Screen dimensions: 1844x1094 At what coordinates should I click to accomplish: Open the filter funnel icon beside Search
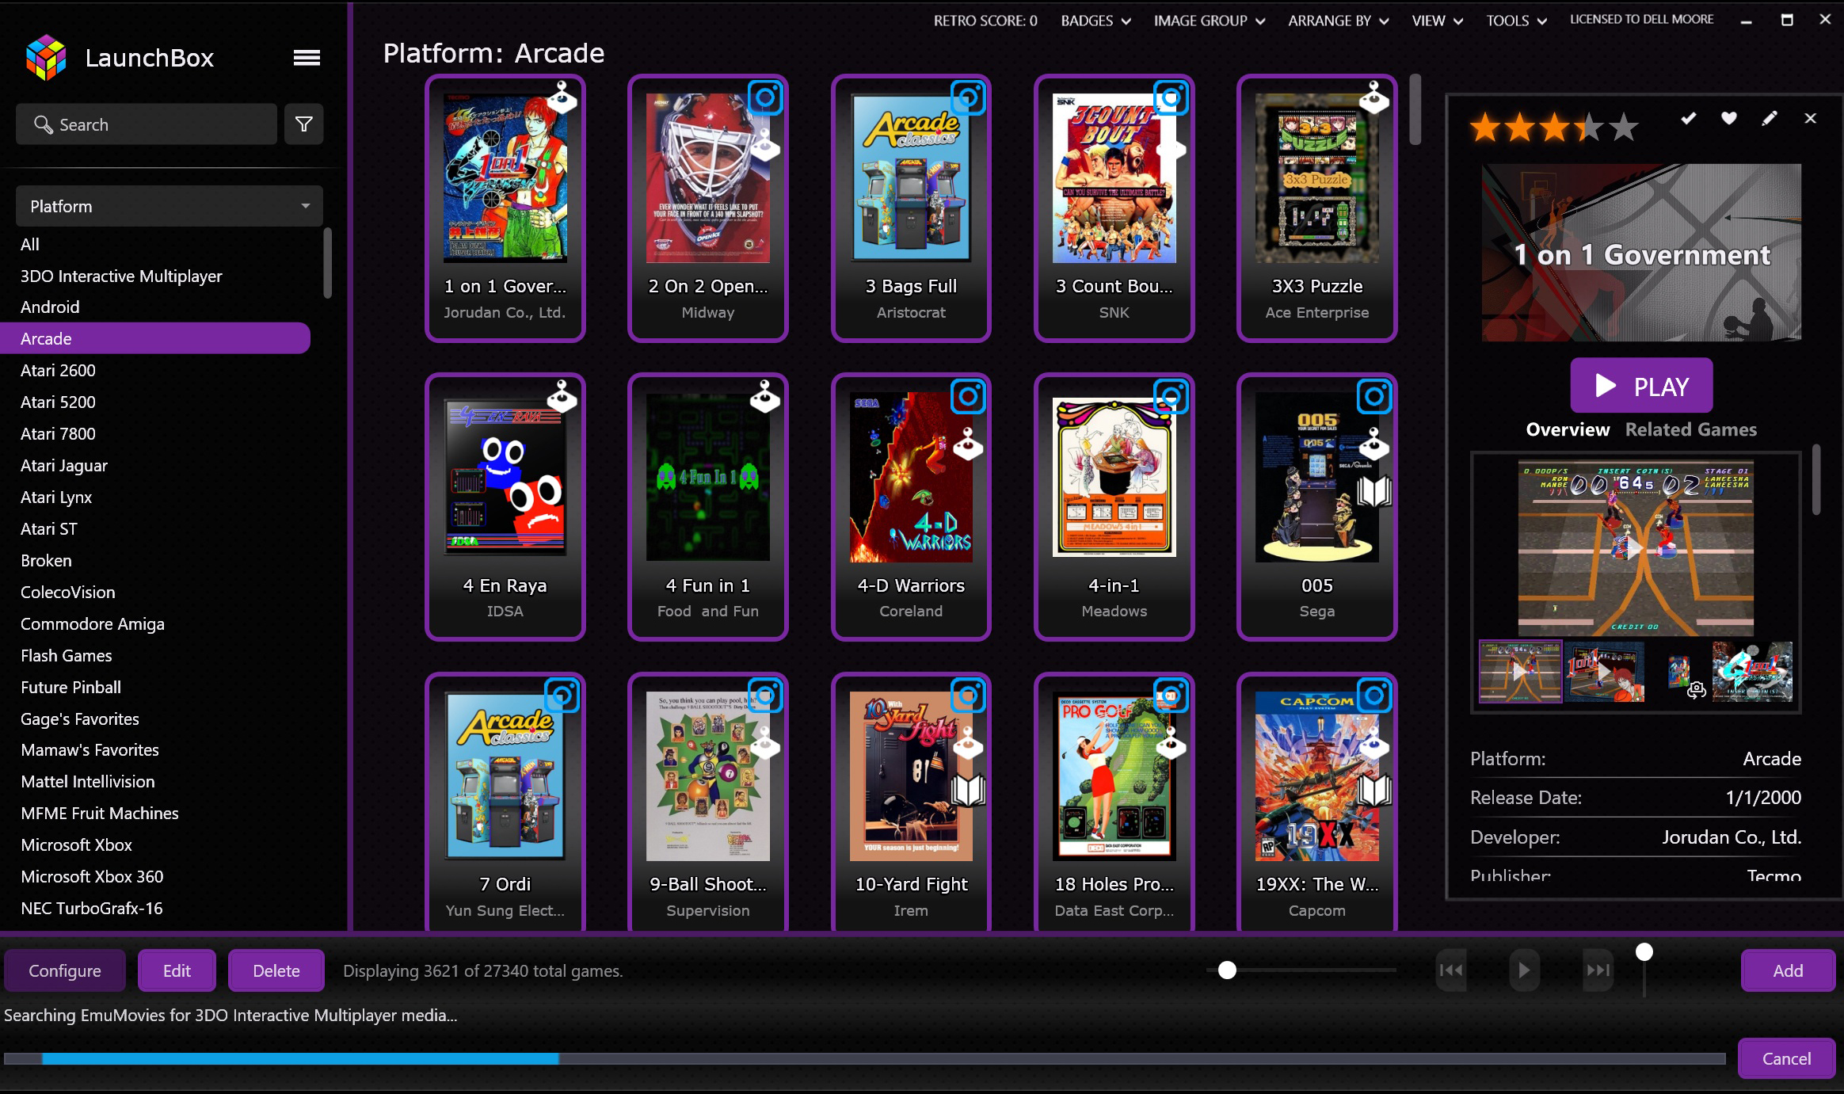[303, 124]
